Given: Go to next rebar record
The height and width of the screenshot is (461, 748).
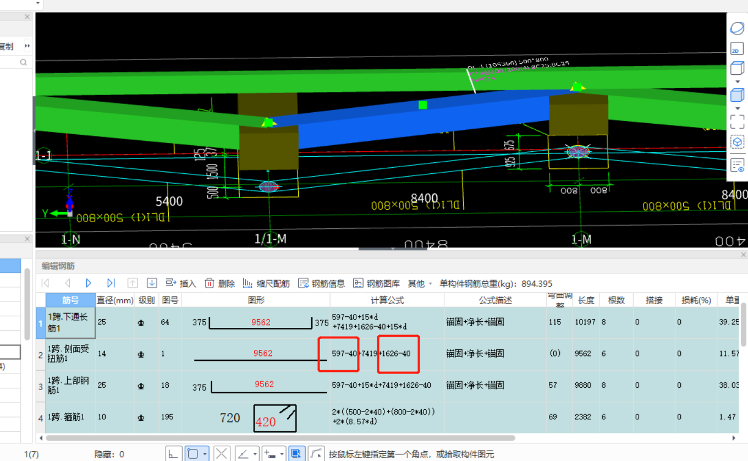Looking at the screenshot, I should coord(89,283).
